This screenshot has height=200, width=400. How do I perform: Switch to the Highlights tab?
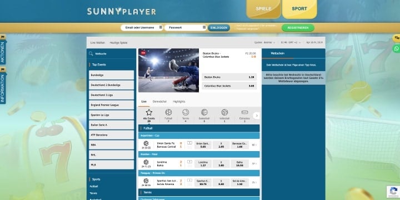[179, 102]
